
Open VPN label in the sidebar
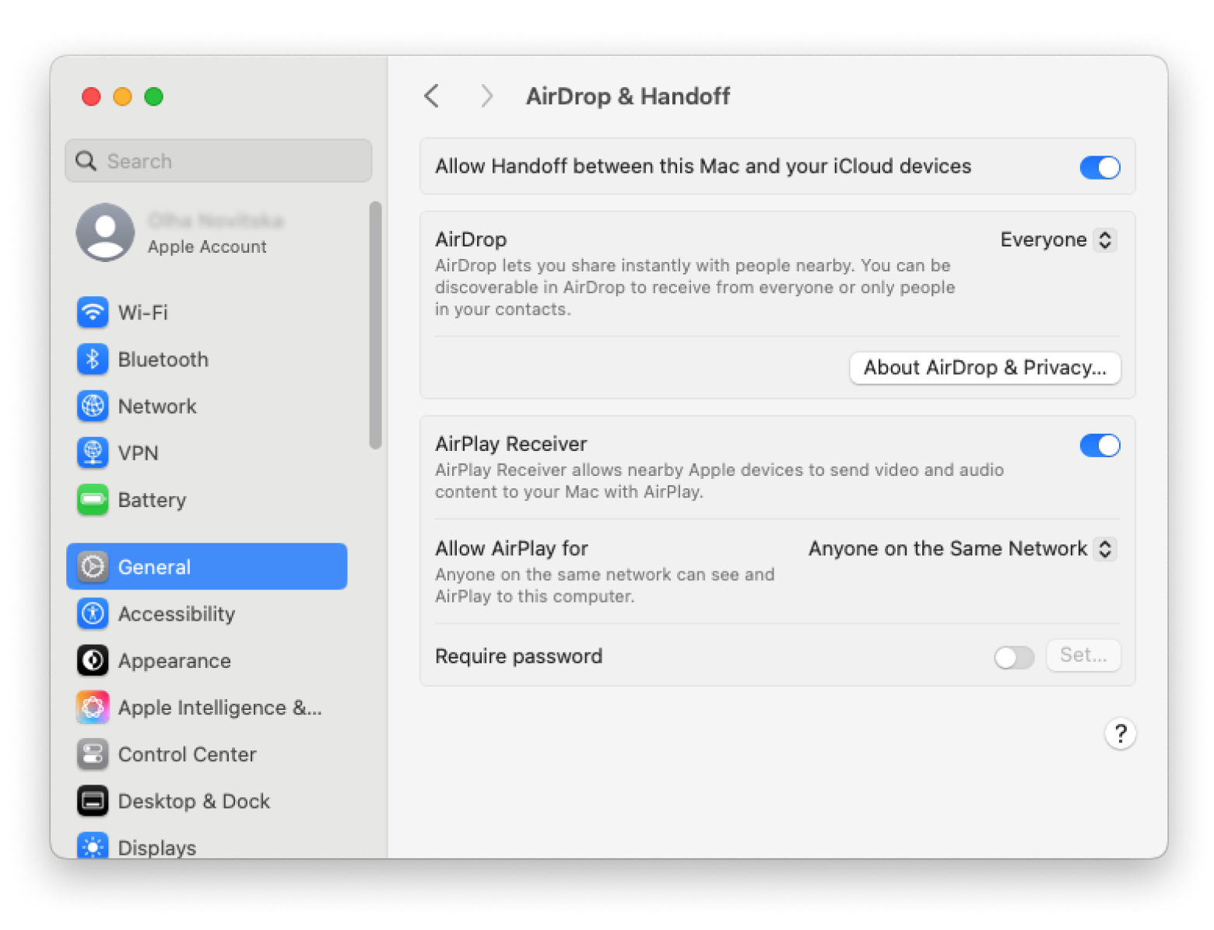(x=139, y=453)
